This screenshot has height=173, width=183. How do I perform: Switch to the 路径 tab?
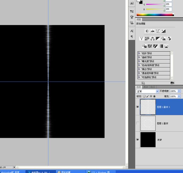tap(153, 87)
